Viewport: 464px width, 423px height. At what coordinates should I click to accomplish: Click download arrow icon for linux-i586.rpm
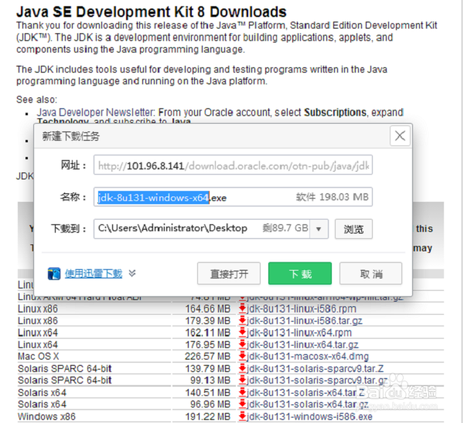[242, 309]
